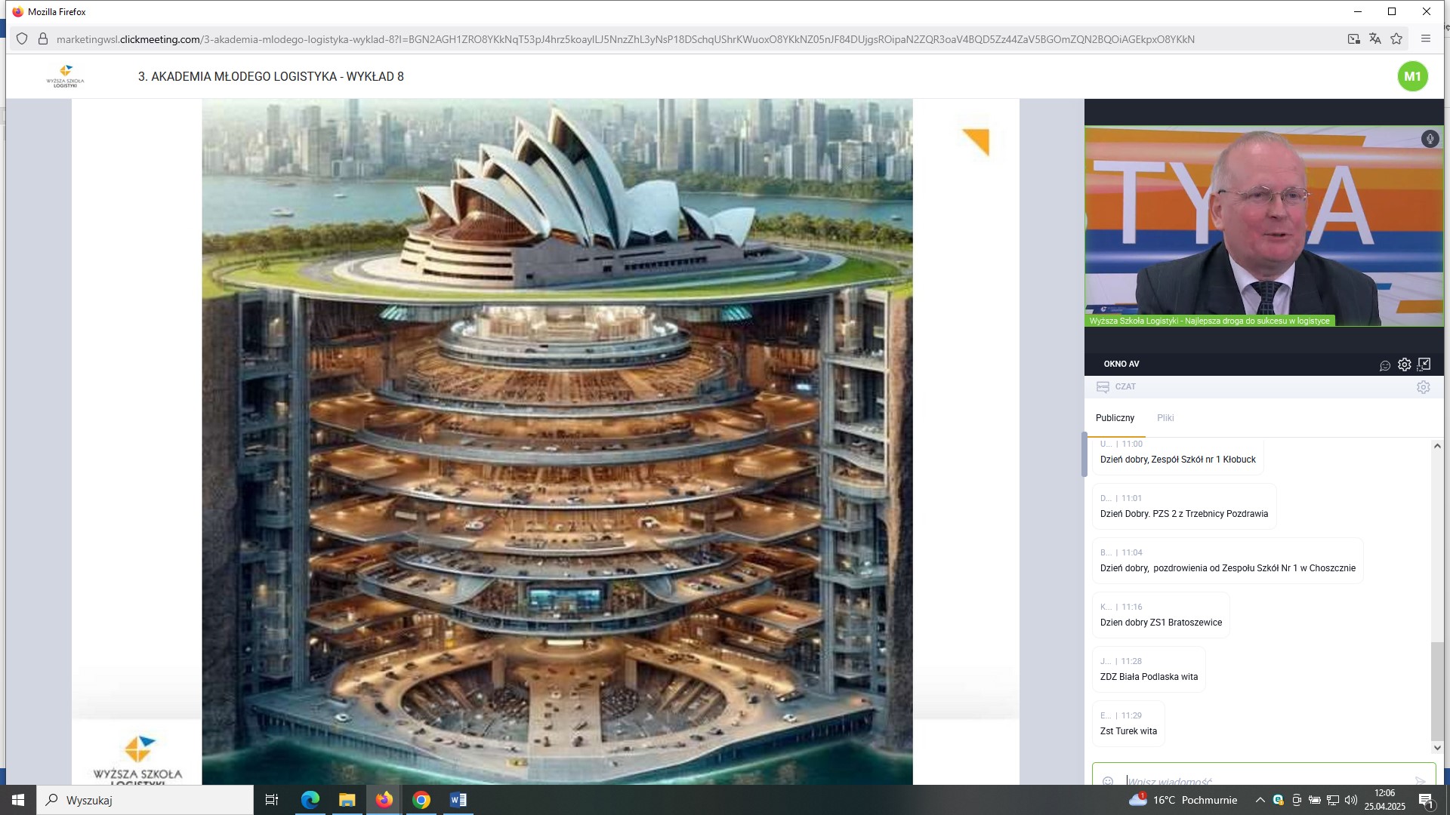Viewport: 1450px width, 815px height.
Task: Open chat settings gear icon
Action: pos(1424,387)
